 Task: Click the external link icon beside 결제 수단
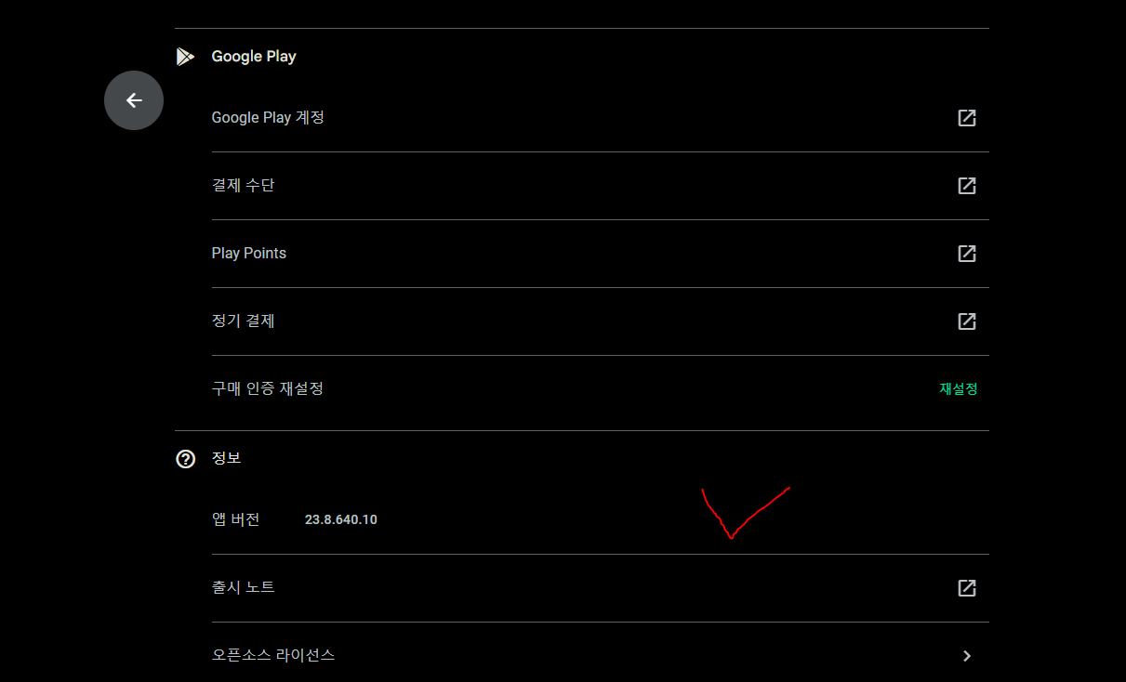pyautogui.click(x=967, y=186)
